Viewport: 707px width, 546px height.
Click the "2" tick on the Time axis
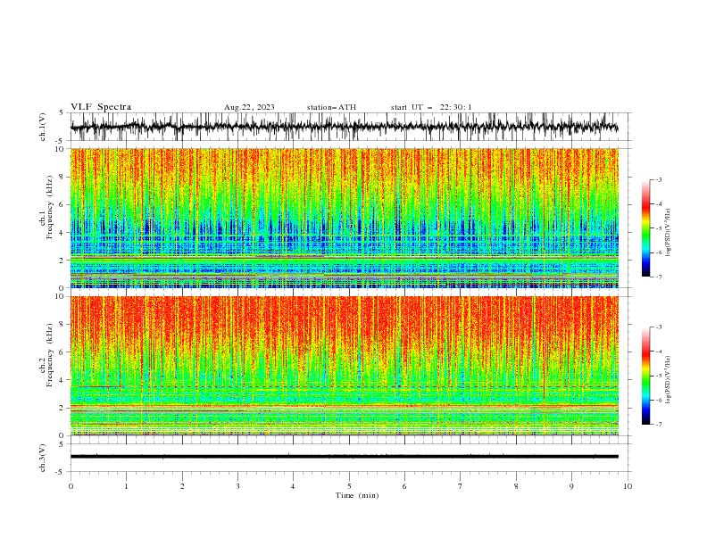point(182,486)
